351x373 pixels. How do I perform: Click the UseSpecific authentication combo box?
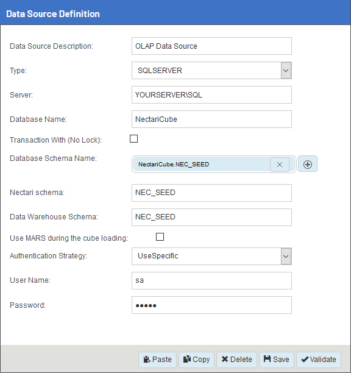point(211,256)
